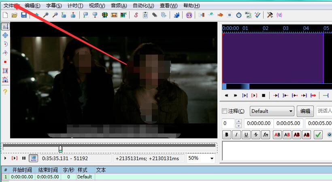Click the green checkmark commit button
This screenshot has height=182, width=332.
[x=318, y=135]
